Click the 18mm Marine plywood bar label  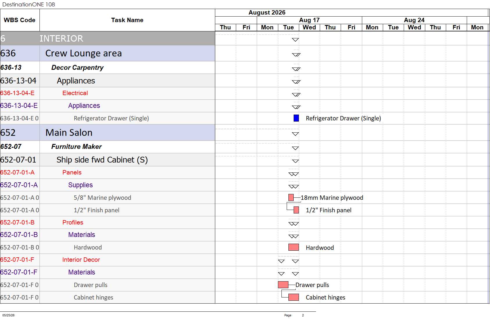click(332, 198)
